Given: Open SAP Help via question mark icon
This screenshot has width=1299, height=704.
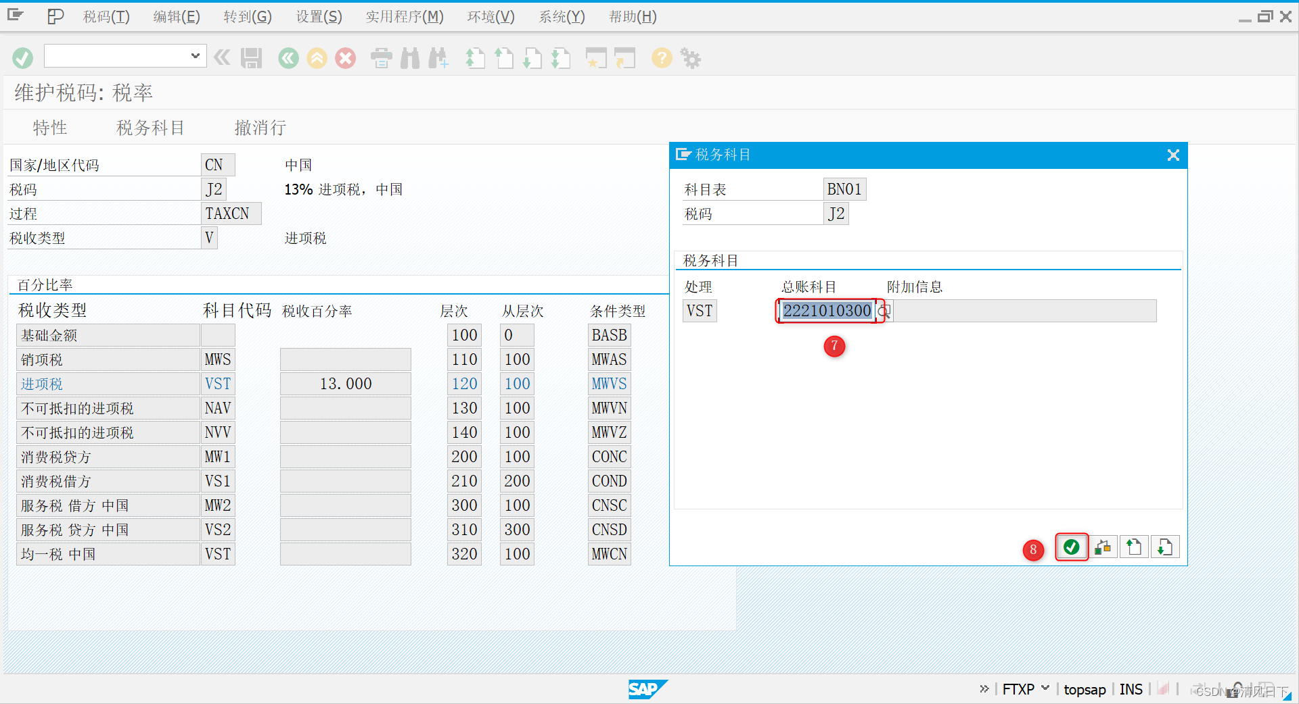Looking at the screenshot, I should [661, 58].
